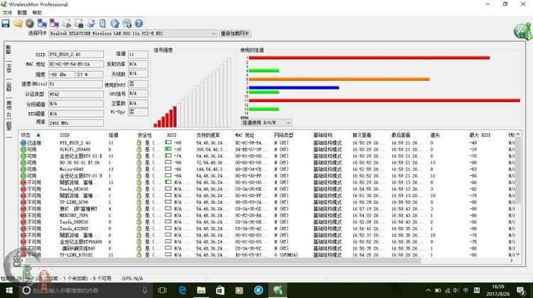Select the Tenda_422B80 network row

click(x=268, y=228)
